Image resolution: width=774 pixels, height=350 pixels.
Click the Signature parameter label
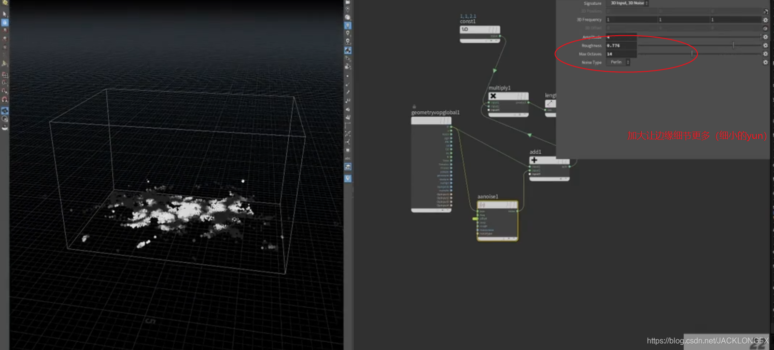coord(592,3)
